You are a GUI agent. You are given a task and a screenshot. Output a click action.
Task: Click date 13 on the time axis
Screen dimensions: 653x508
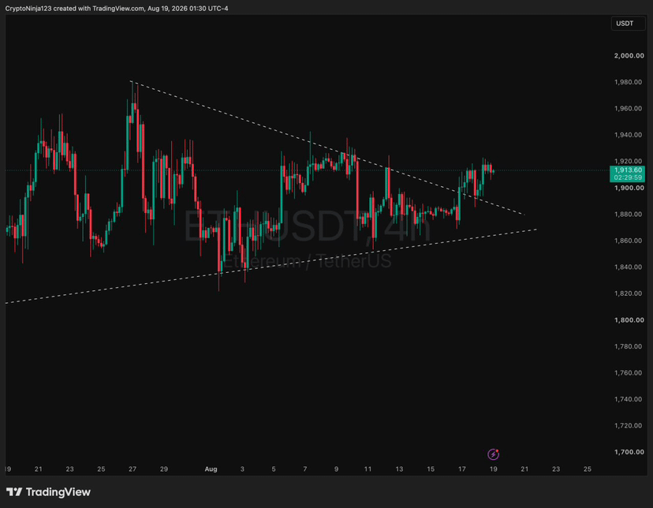pos(399,469)
